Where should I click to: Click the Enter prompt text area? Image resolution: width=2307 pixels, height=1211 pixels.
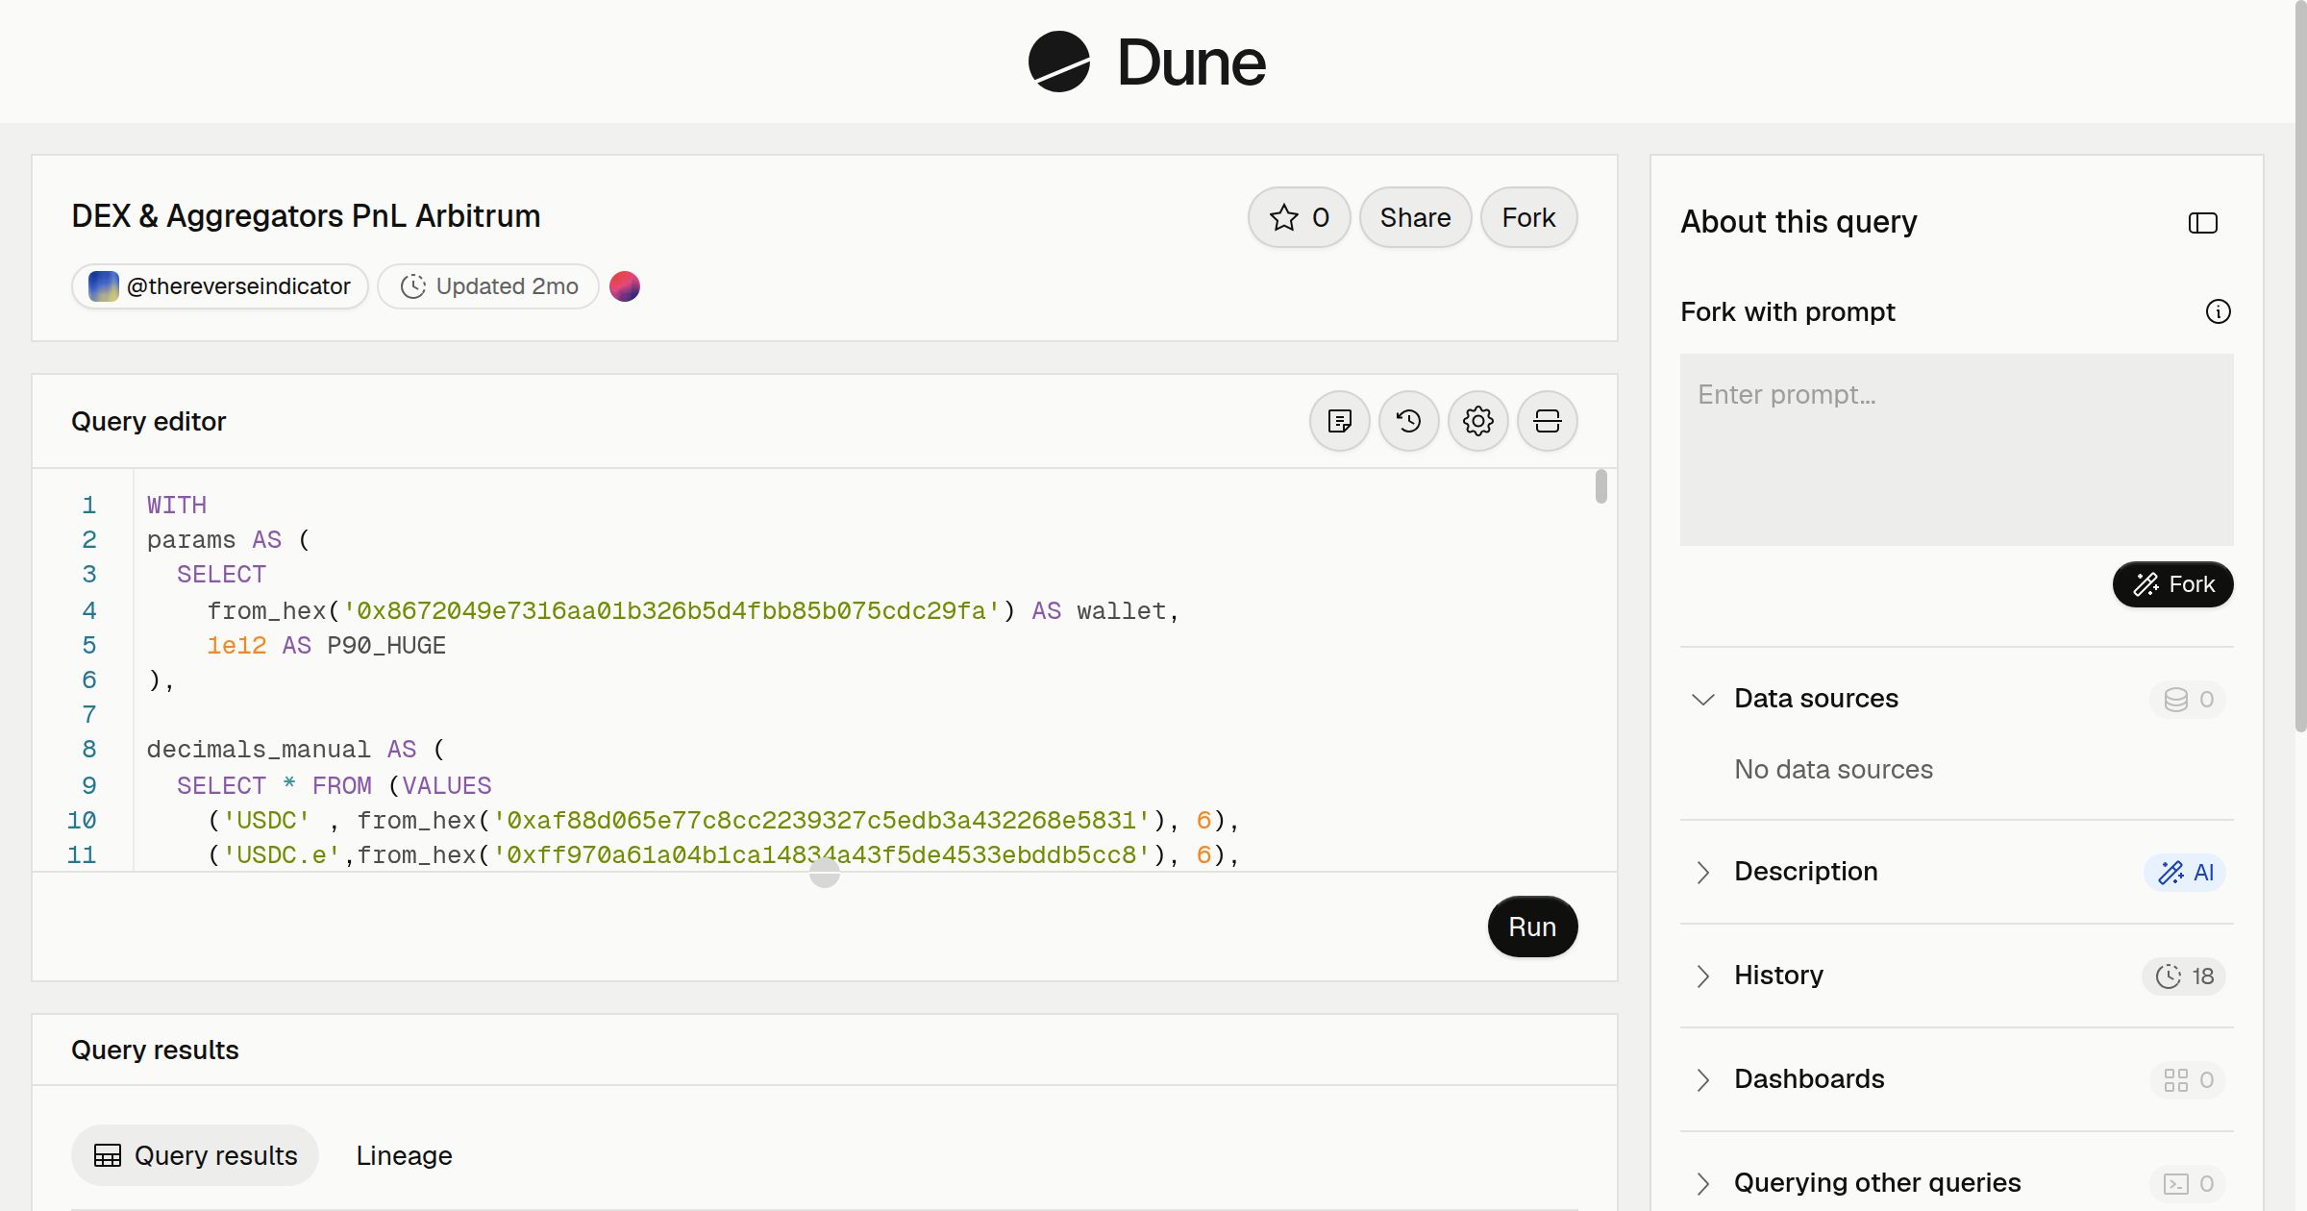[x=1956, y=450]
